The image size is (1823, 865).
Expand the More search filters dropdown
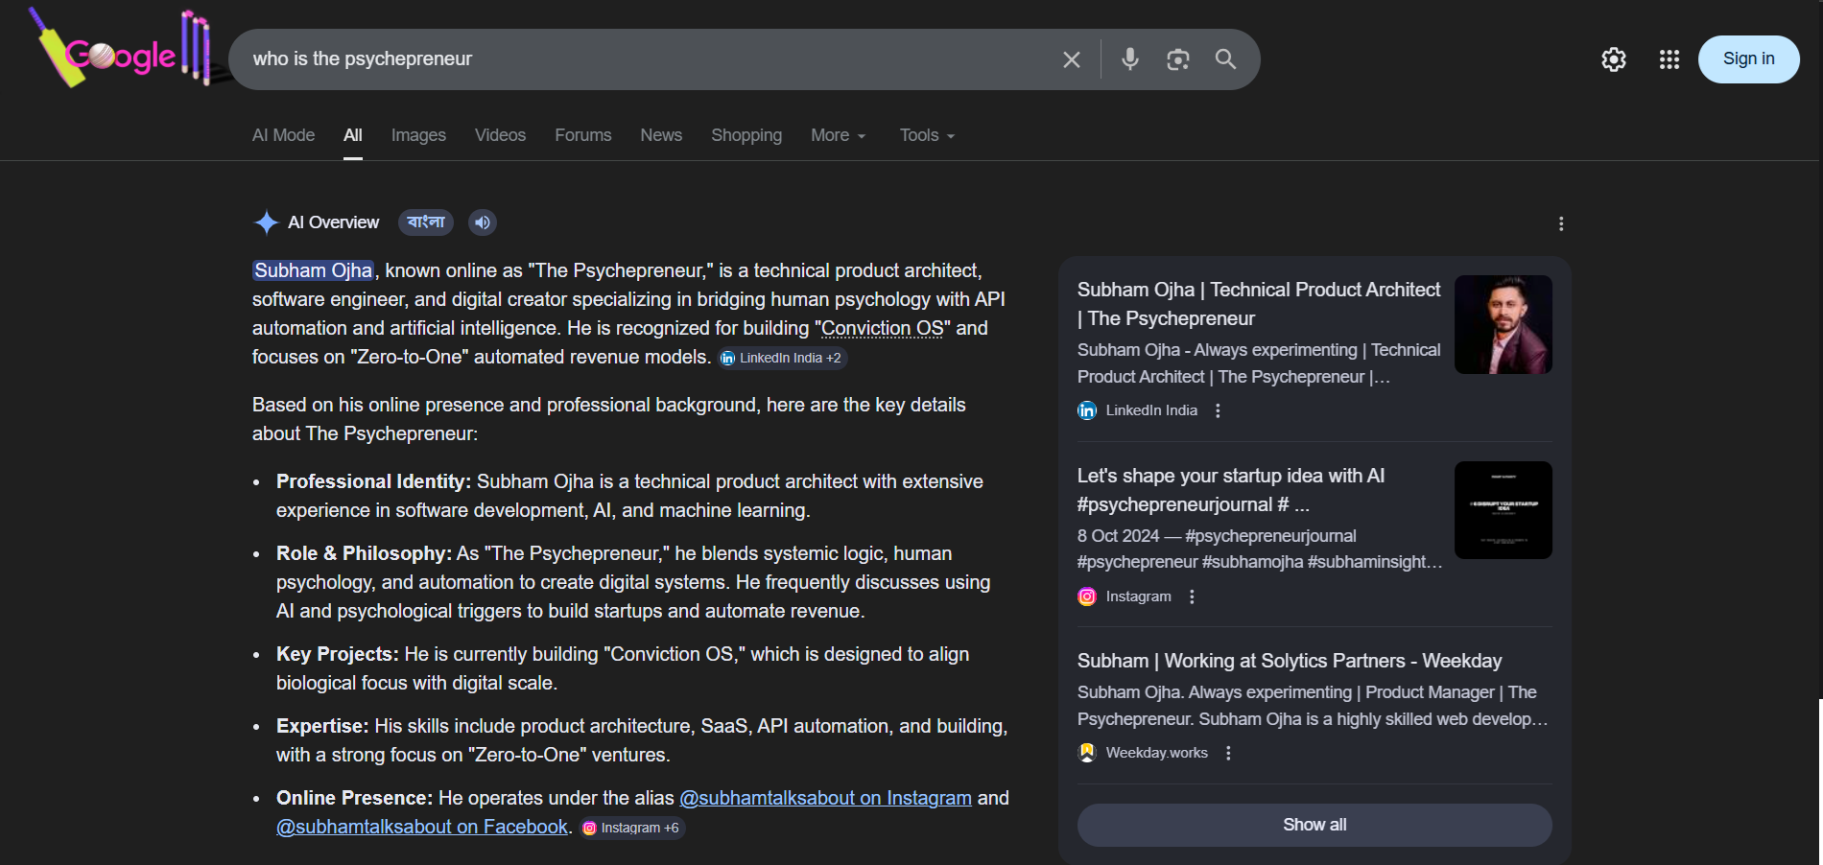pyautogui.click(x=838, y=135)
